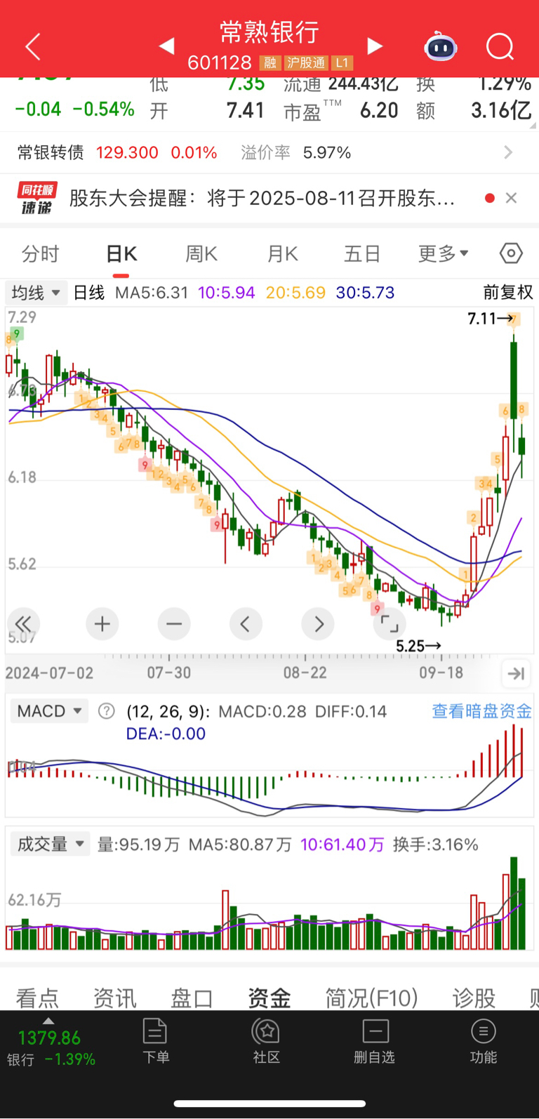The height and width of the screenshot is (1119, 539).
Task: Move chart right with right chevron button
Action: point(319,623)
